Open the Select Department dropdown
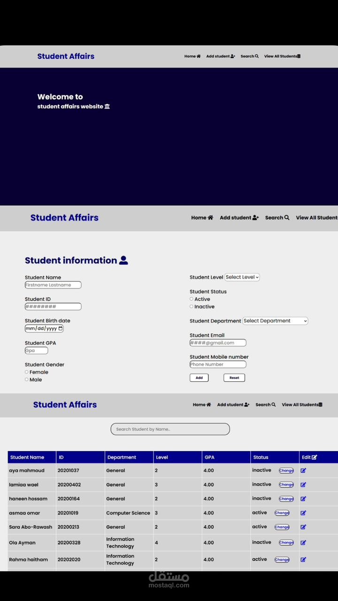The width and height of the screenshot is (338, 601). pyautogui.click(x=275, y=321)
